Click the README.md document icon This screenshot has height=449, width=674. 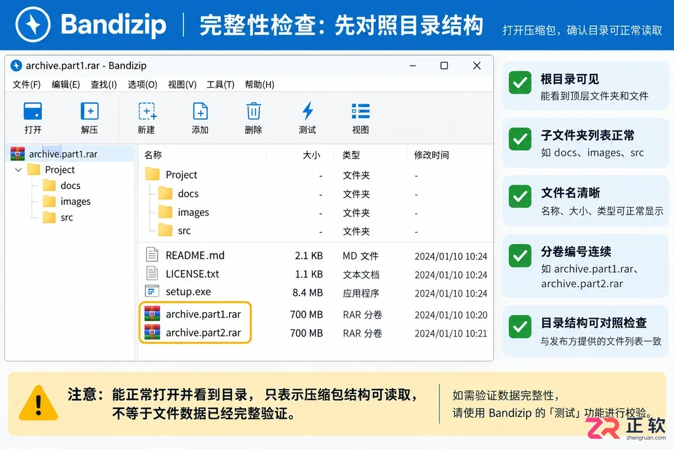(152, 254)
